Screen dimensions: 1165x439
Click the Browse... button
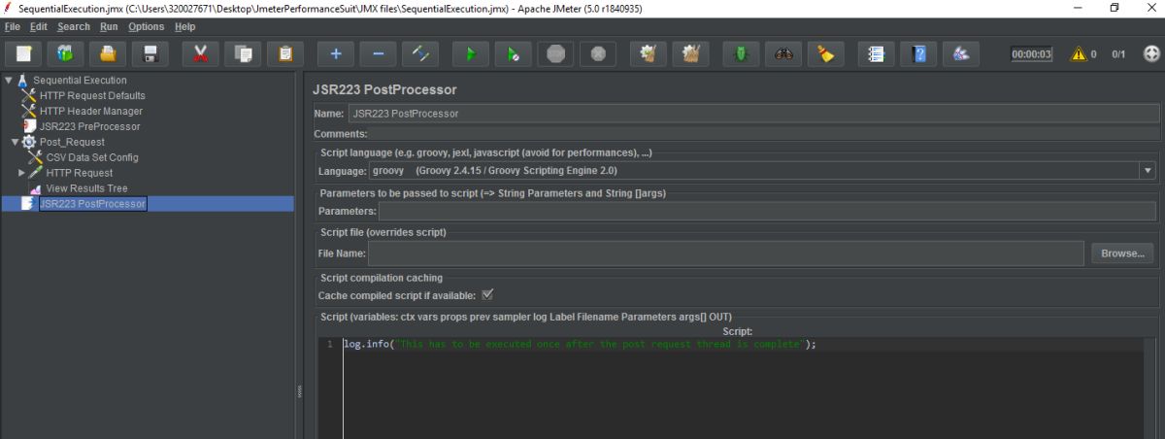[1122, 253]
